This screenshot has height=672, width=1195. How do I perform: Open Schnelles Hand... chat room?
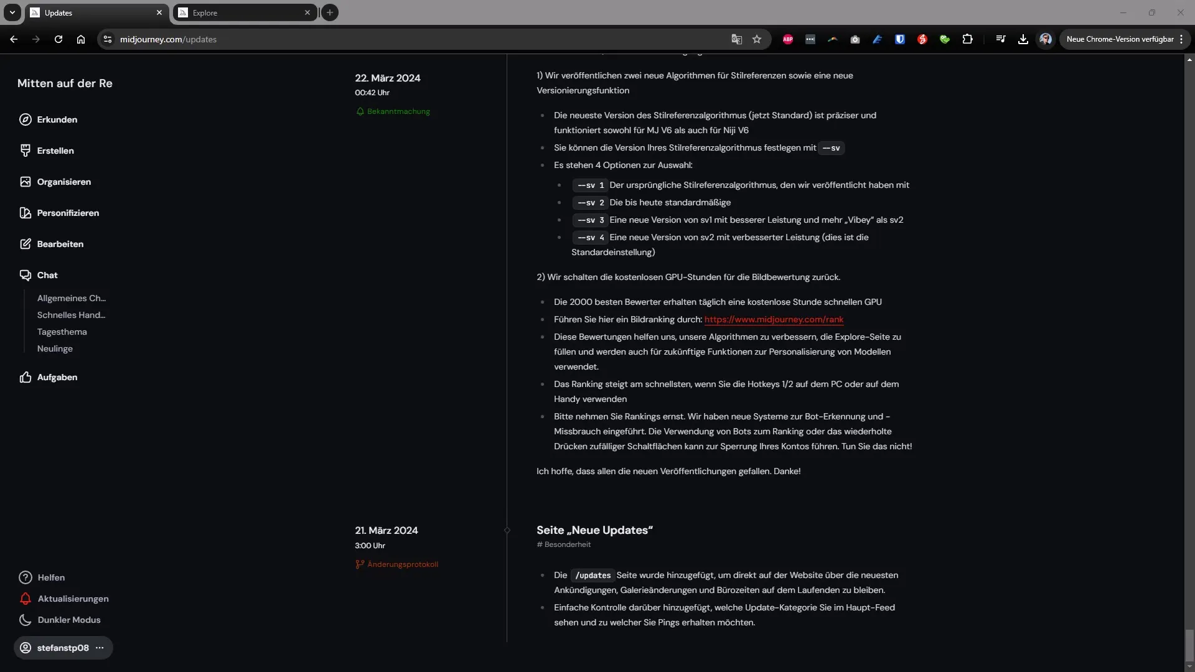pyautogui.click(x=71, y=315)
